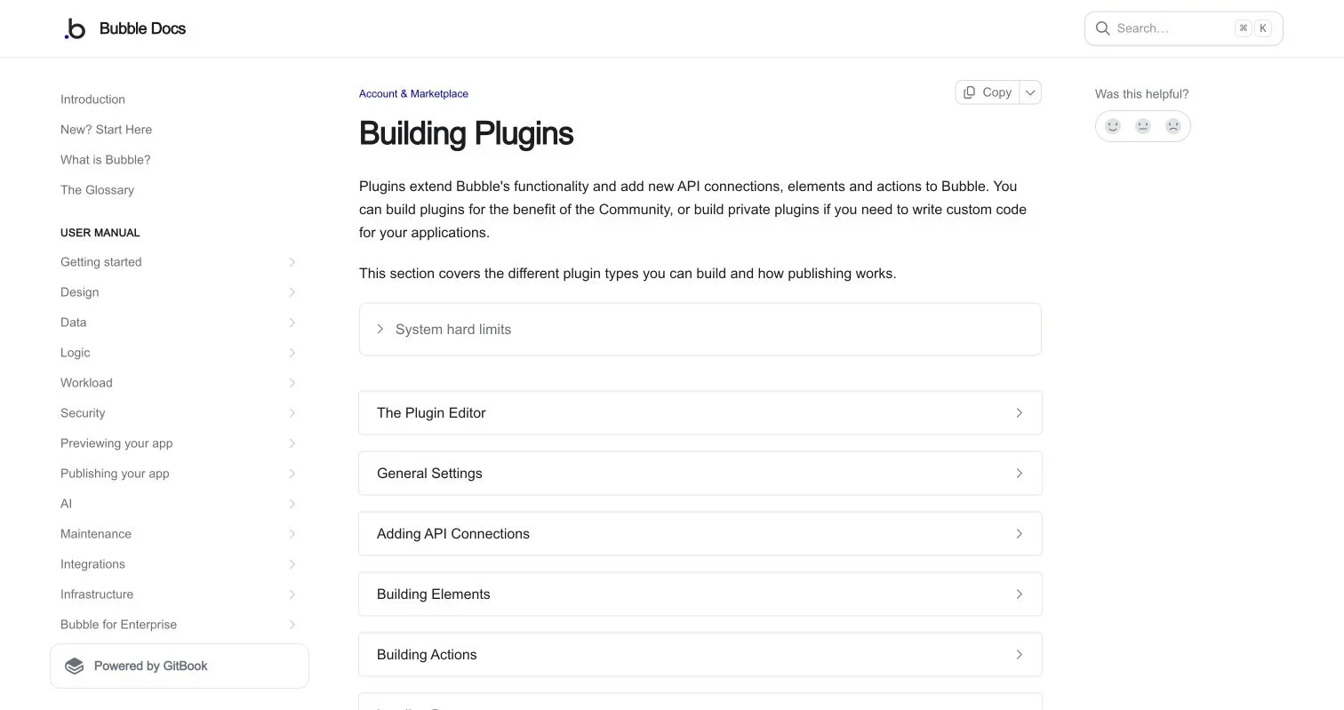
Task: Open the General Settings card
Action: pos(700,474)
